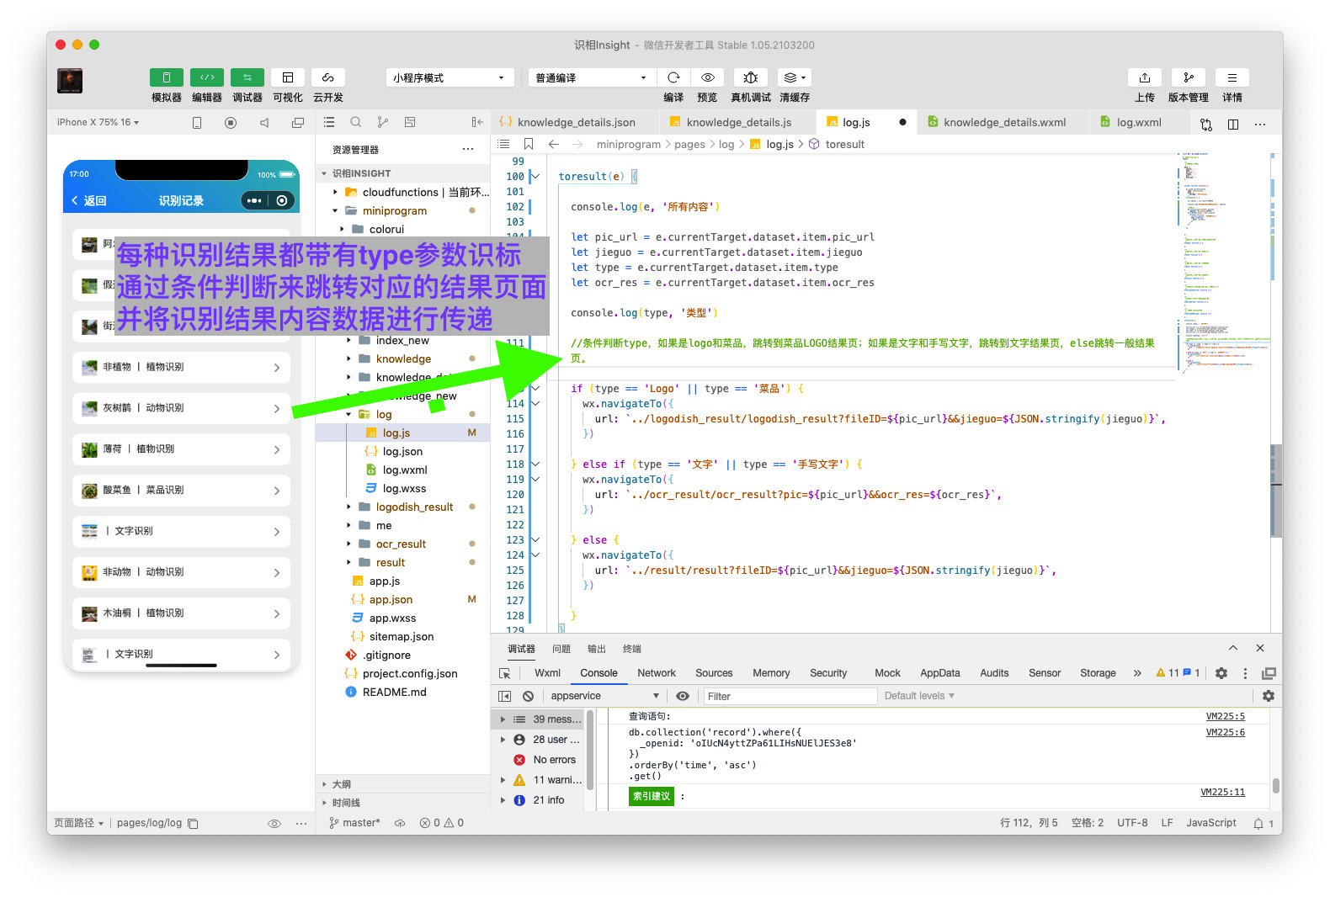The height and width of the screenshot is (897, 1330).
Task: Open the Visualization (可视化) tool
Action: [x=288, y=77]
